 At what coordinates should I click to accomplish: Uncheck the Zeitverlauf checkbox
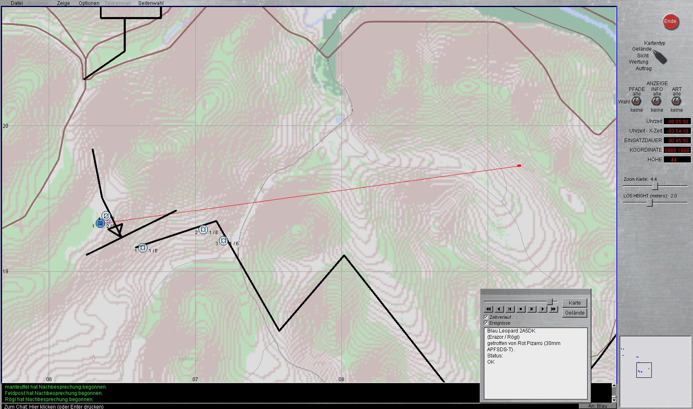coord(486,317)
